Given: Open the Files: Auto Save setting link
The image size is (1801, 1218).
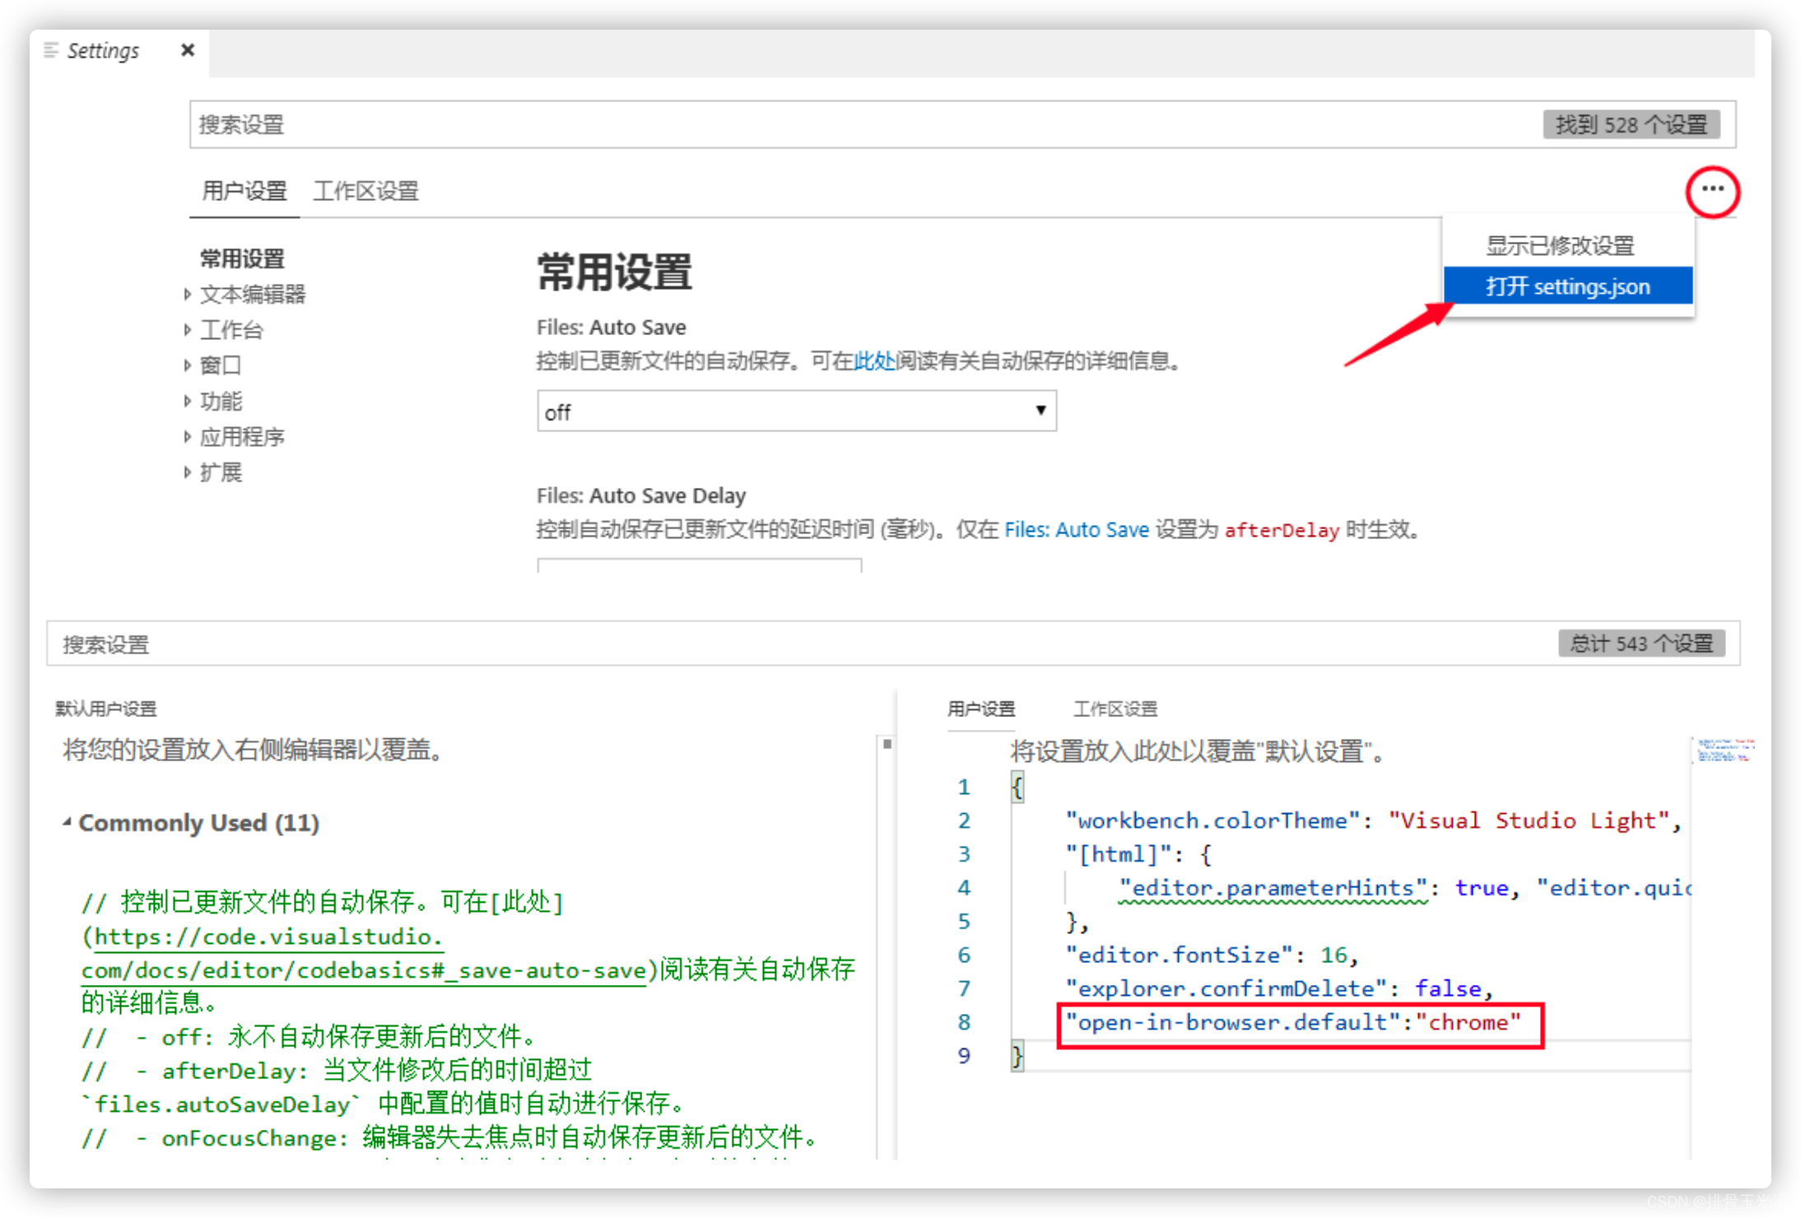Looking at the screenshot, I should 1076,529.
